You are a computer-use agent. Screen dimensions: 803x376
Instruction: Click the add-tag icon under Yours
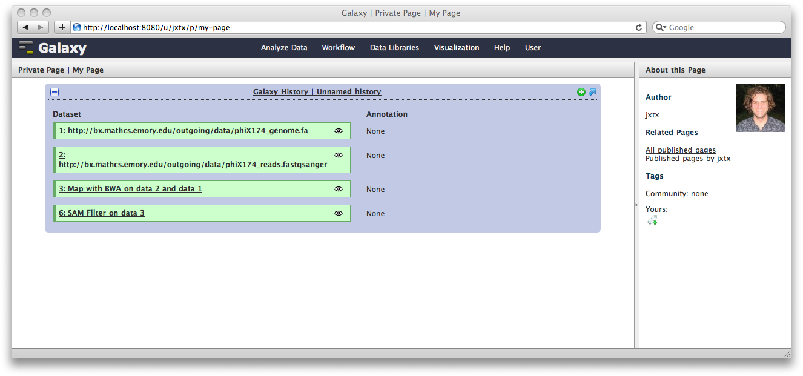(652, 220)
